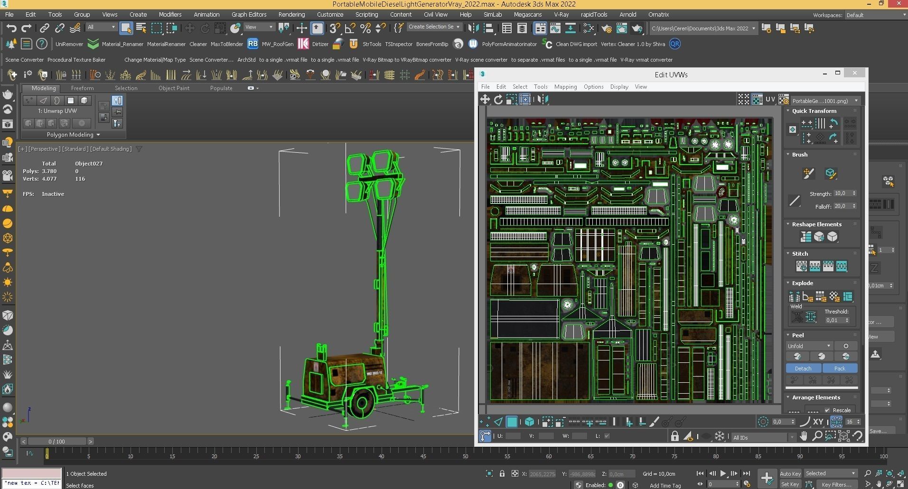Collapse the Quick Transform rollout
Image resolution: width=908 pixels, height=489 pixels.
click(x=788, y=111)
